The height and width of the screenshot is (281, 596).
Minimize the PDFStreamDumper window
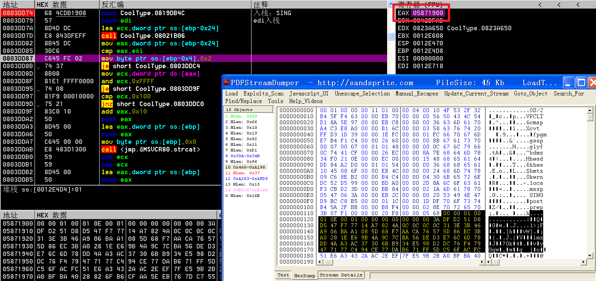point(569,83)
